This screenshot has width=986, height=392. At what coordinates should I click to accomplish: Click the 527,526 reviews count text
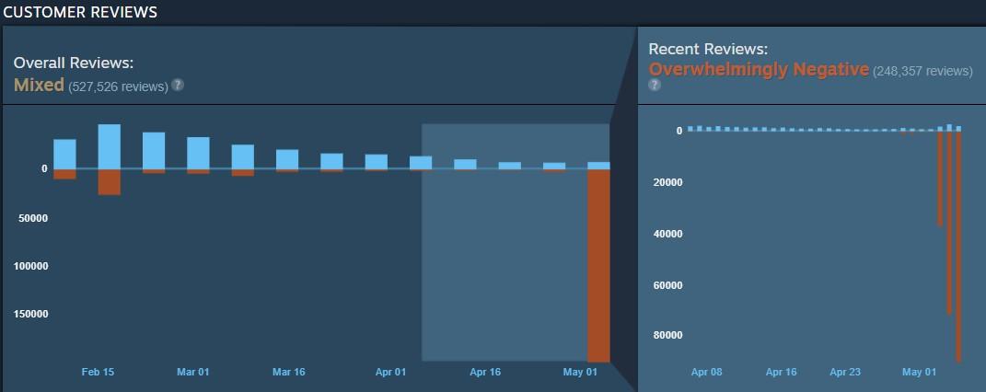coord(118,86)
